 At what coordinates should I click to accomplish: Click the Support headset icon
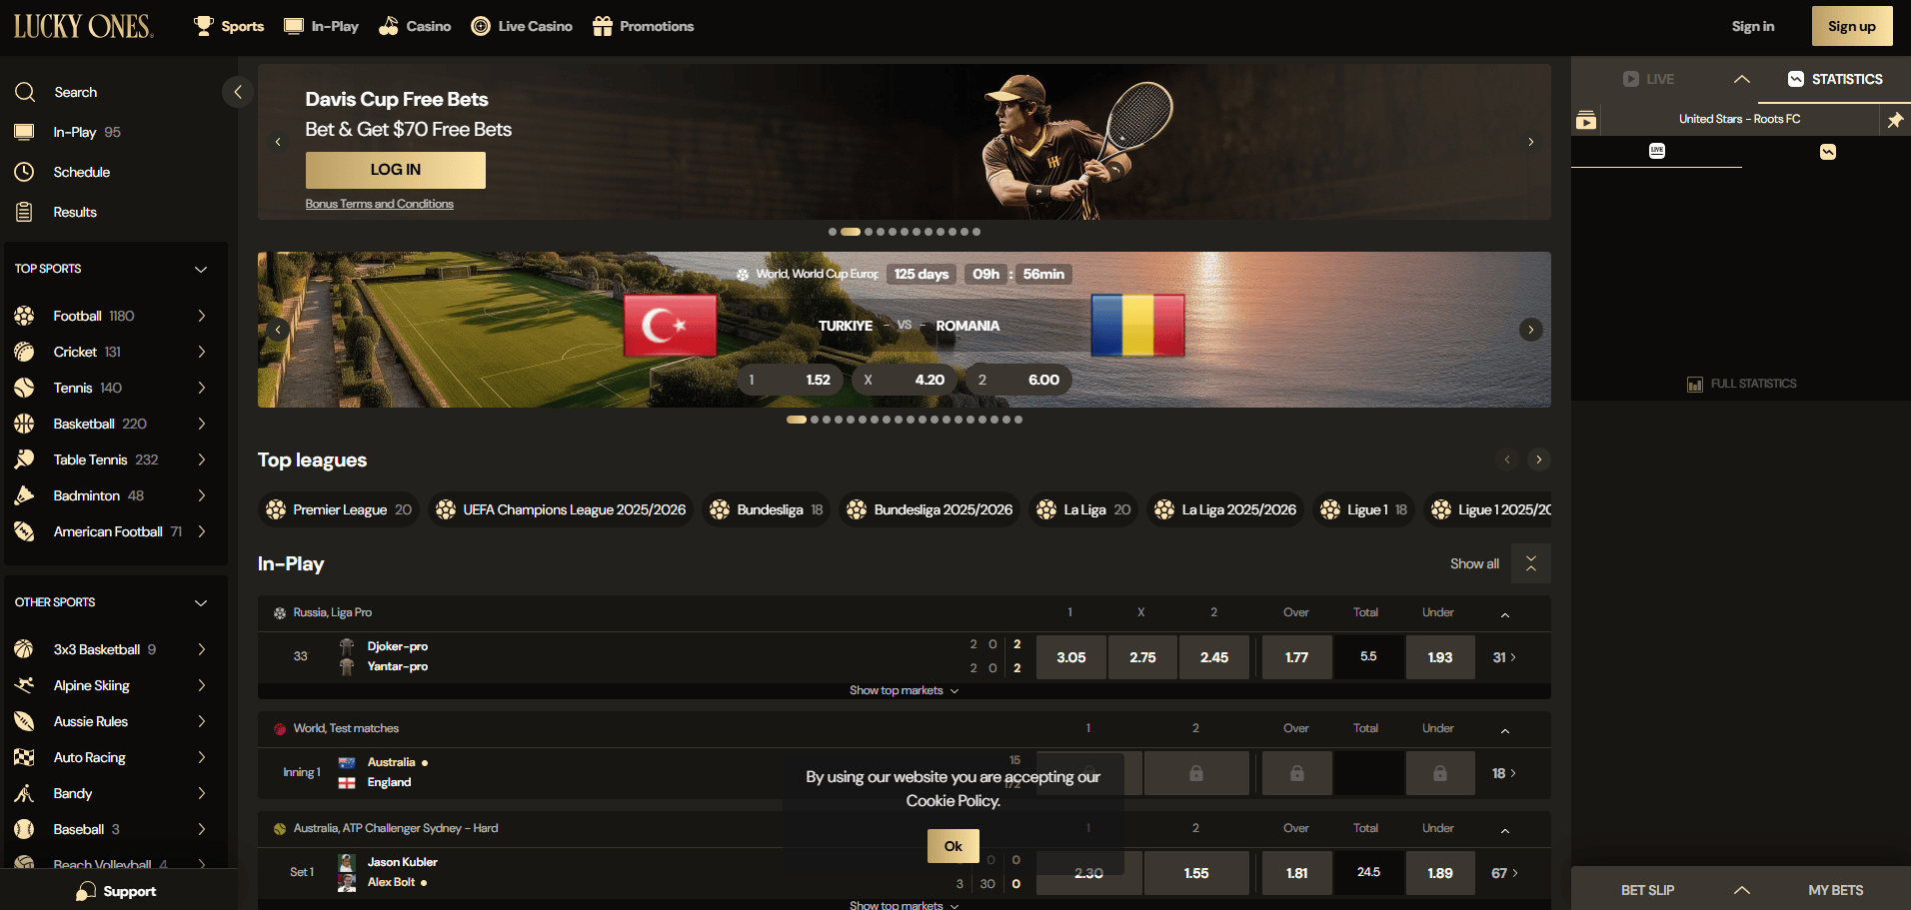coord(86,892)
